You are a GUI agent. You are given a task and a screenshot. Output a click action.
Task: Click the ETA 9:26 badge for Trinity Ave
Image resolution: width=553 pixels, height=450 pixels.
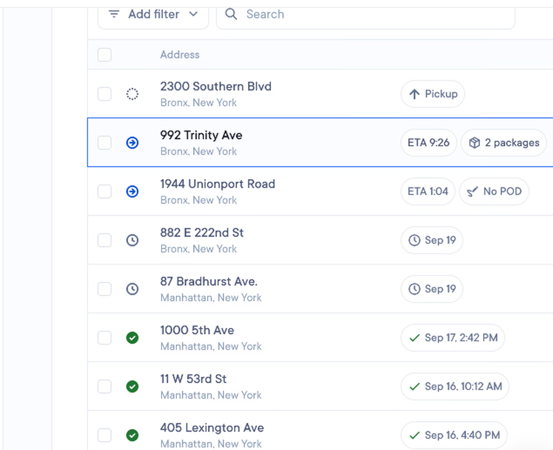pyautogui.click(x=428, y=143)
